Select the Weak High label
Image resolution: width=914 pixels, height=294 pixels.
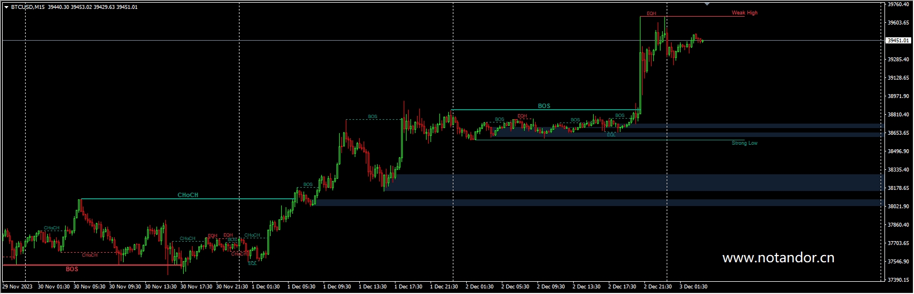[x=744, y=13]
